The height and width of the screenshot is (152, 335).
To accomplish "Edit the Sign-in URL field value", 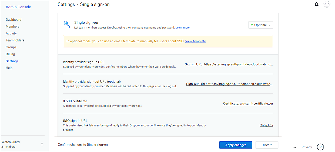I will [229, 64].
